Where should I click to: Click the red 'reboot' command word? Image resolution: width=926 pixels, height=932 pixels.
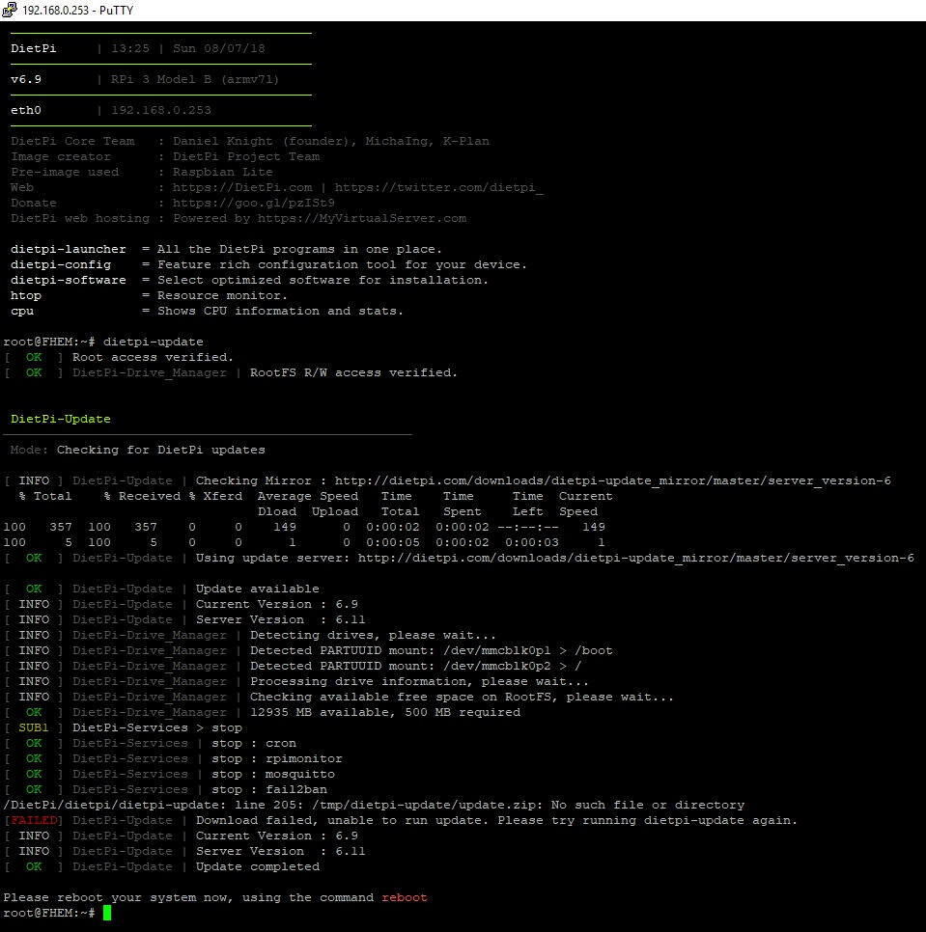click(405, 899)
